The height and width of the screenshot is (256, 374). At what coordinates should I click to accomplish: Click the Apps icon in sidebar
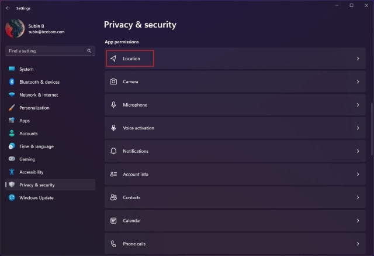click(12, 120)
